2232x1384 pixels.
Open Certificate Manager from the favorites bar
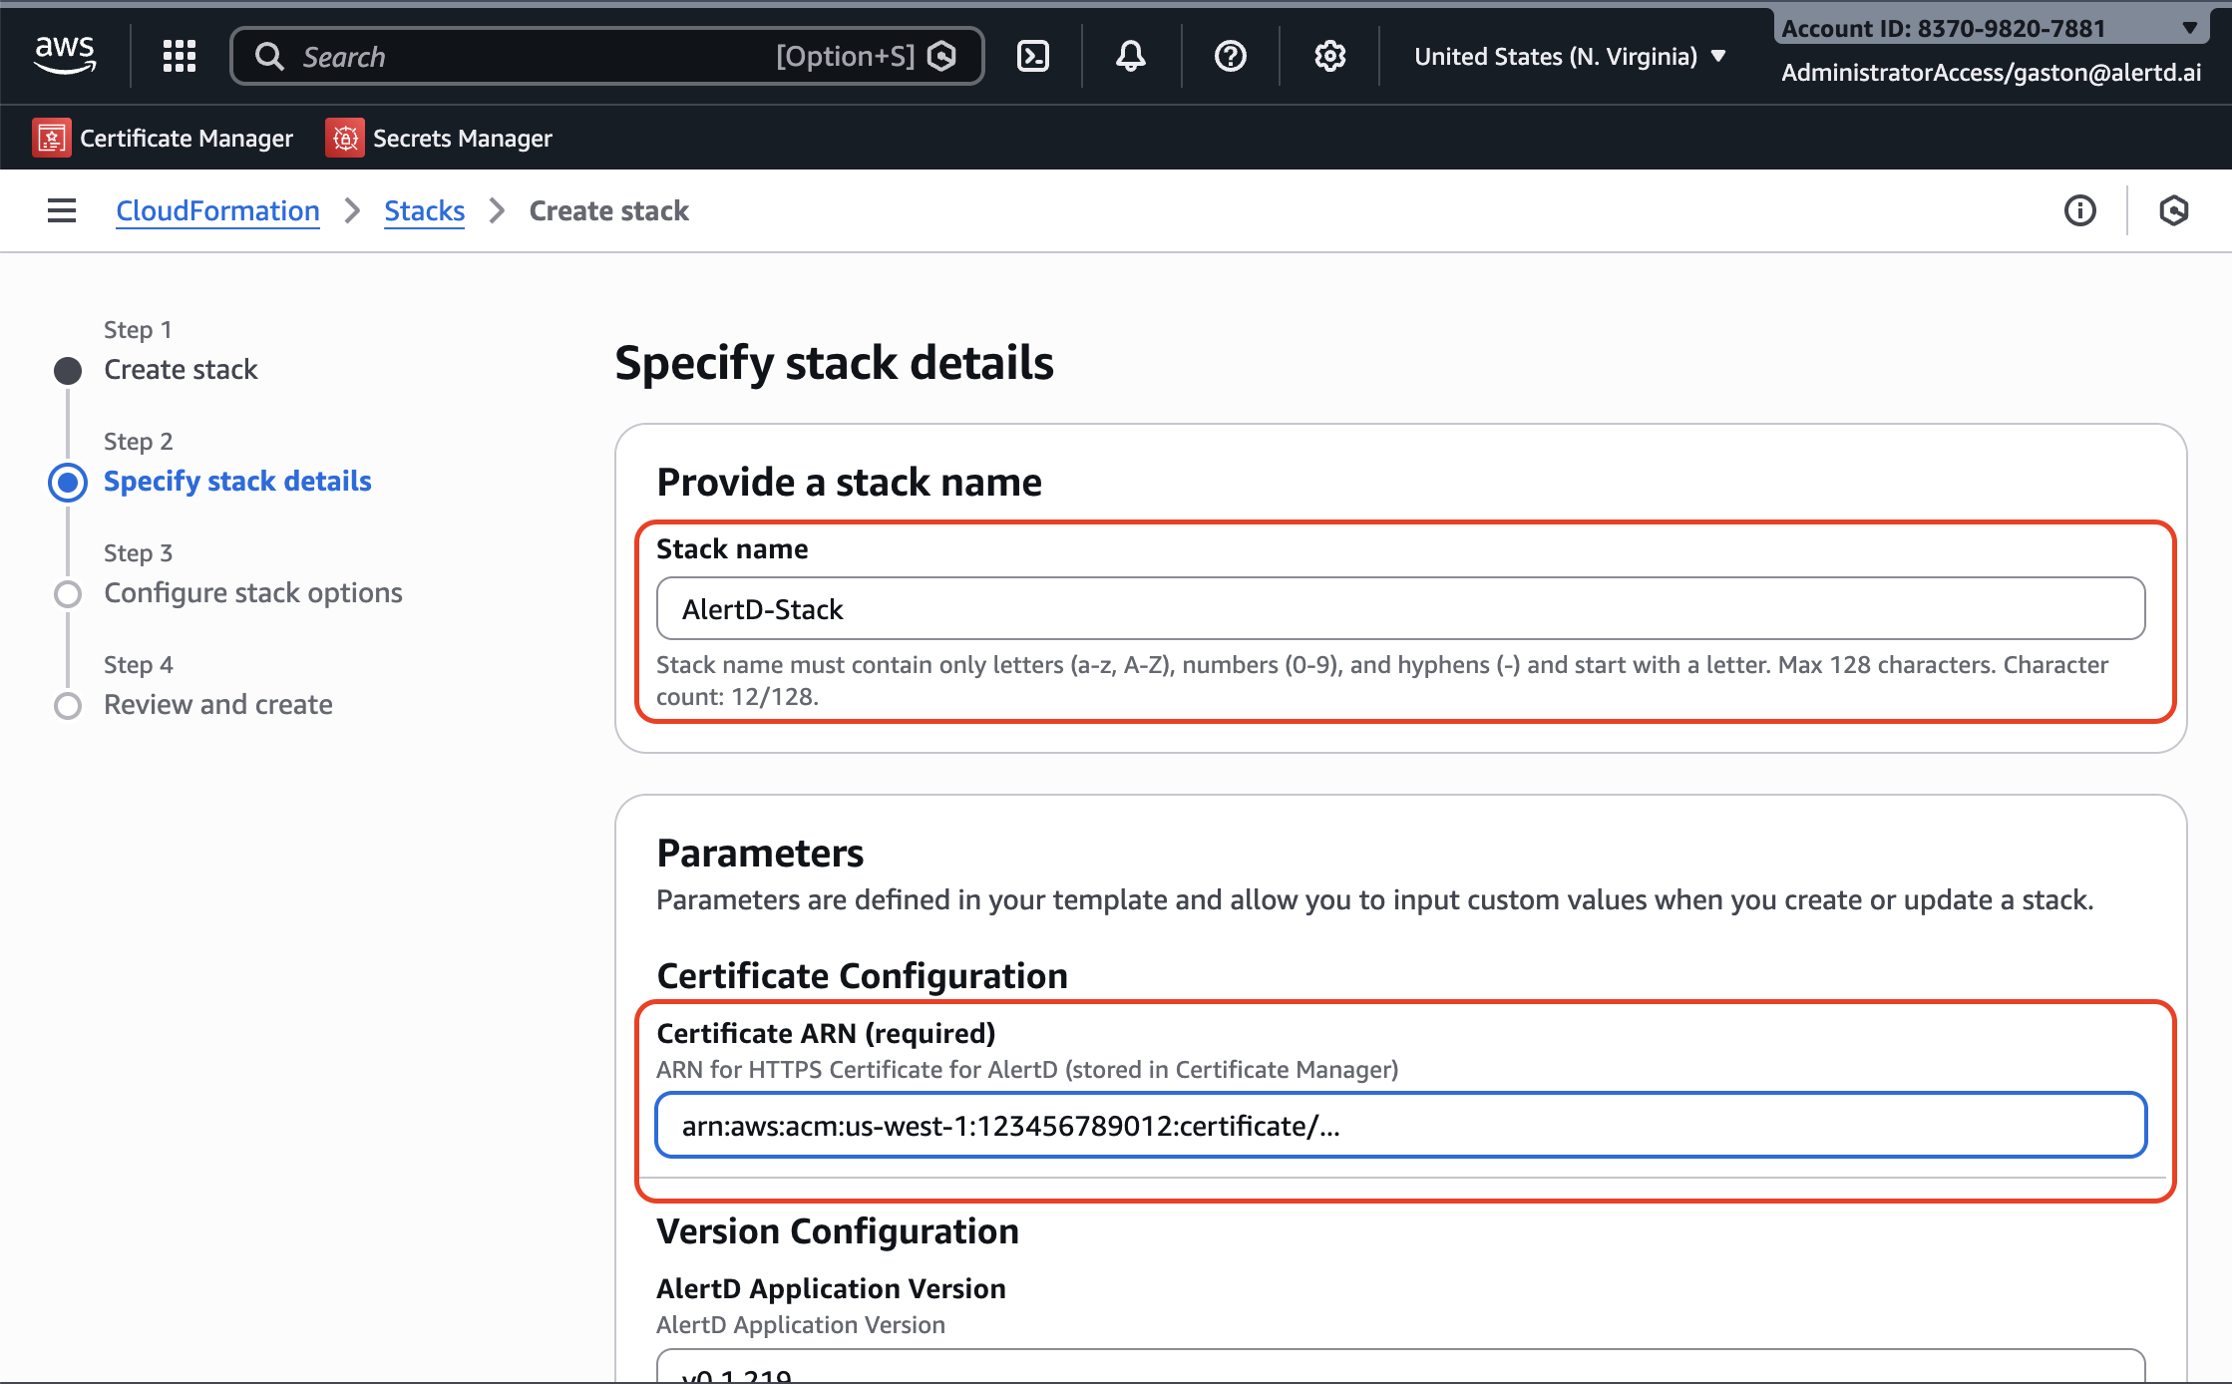(165, 138)
